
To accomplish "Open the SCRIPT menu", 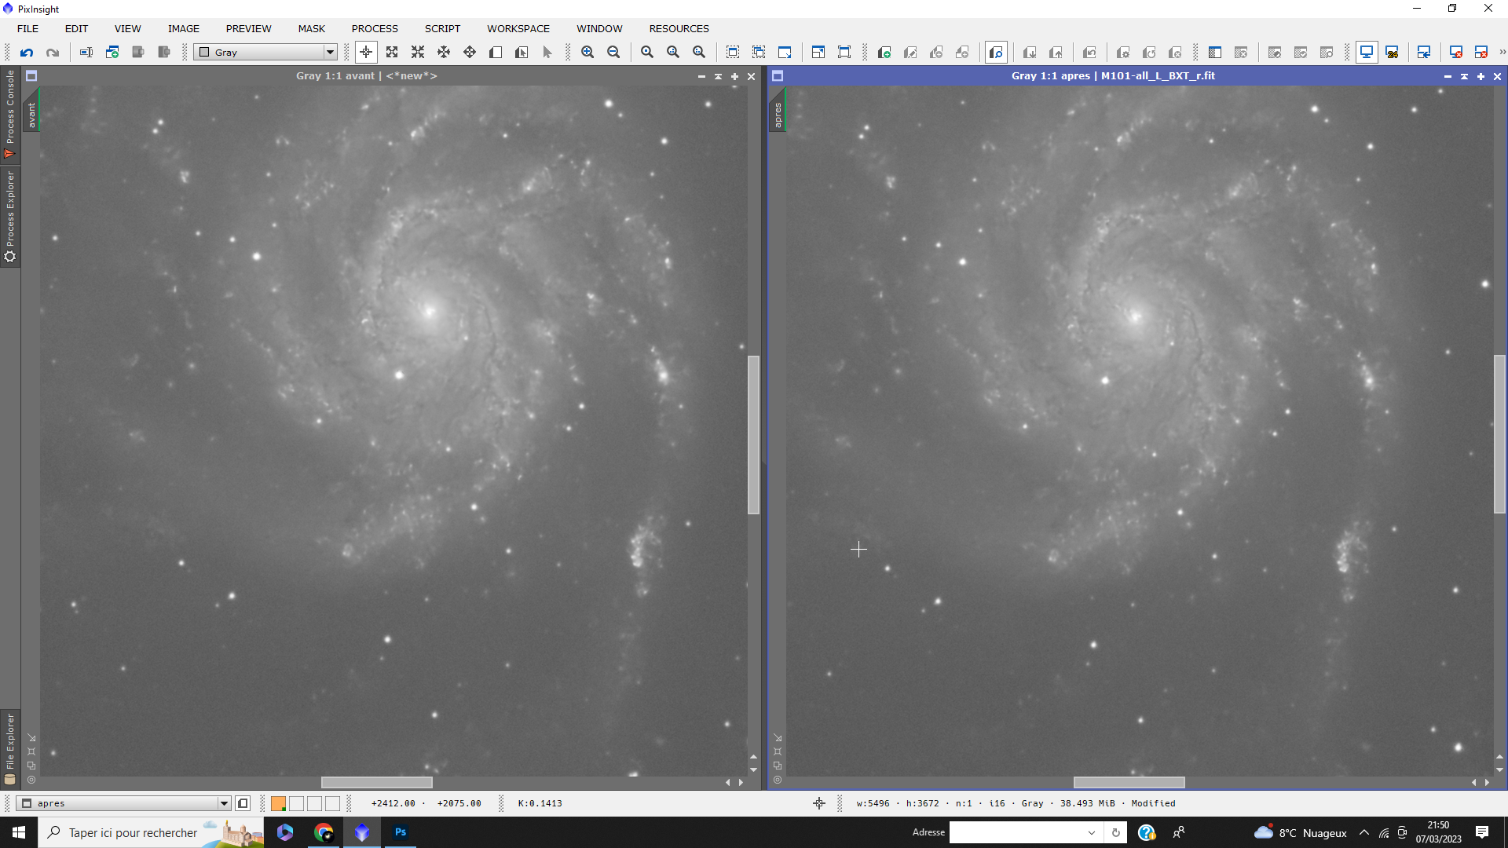I will [442, 28].
